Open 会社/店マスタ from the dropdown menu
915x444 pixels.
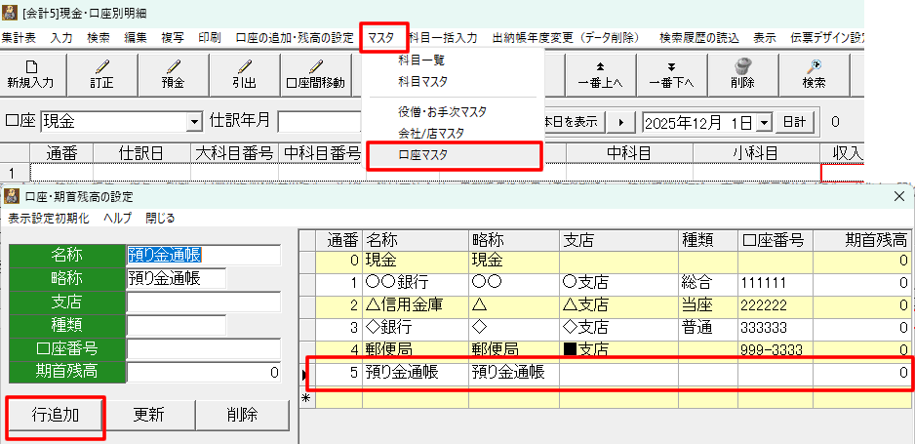(431, 133)
